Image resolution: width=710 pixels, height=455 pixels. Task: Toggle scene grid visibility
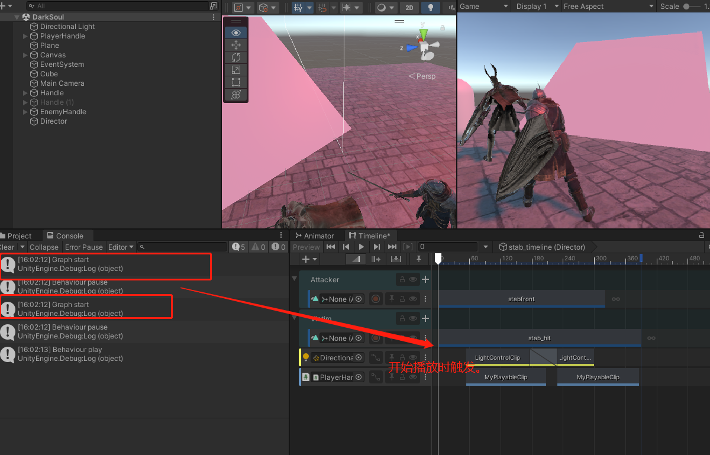298,7
